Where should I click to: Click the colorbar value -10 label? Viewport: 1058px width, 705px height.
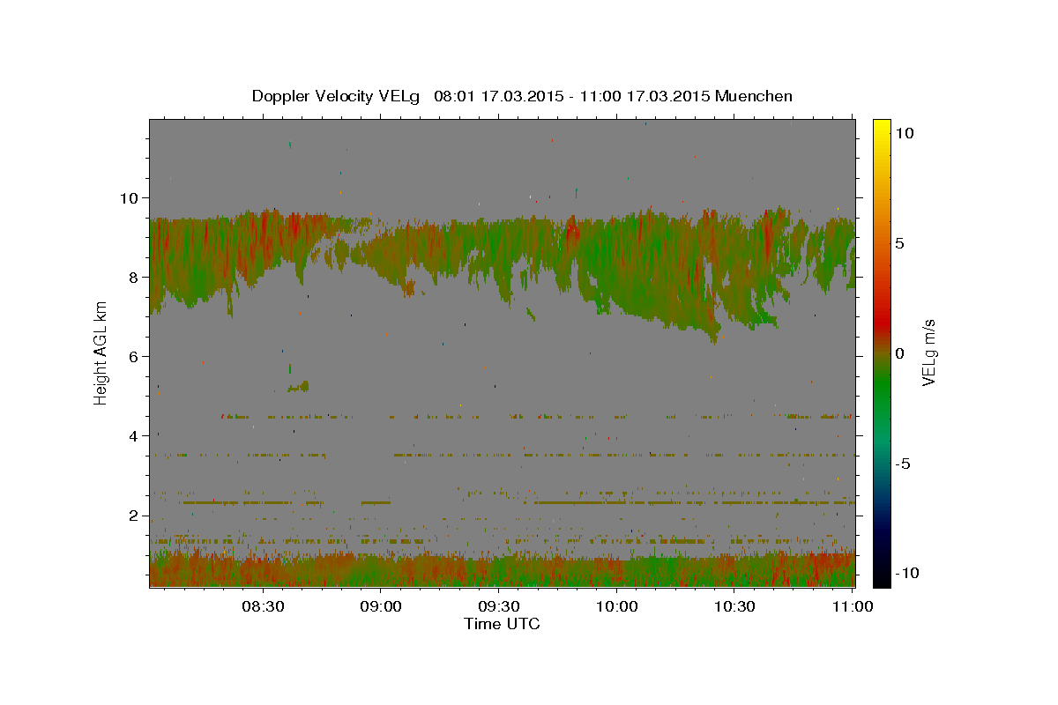pos(908,574)
